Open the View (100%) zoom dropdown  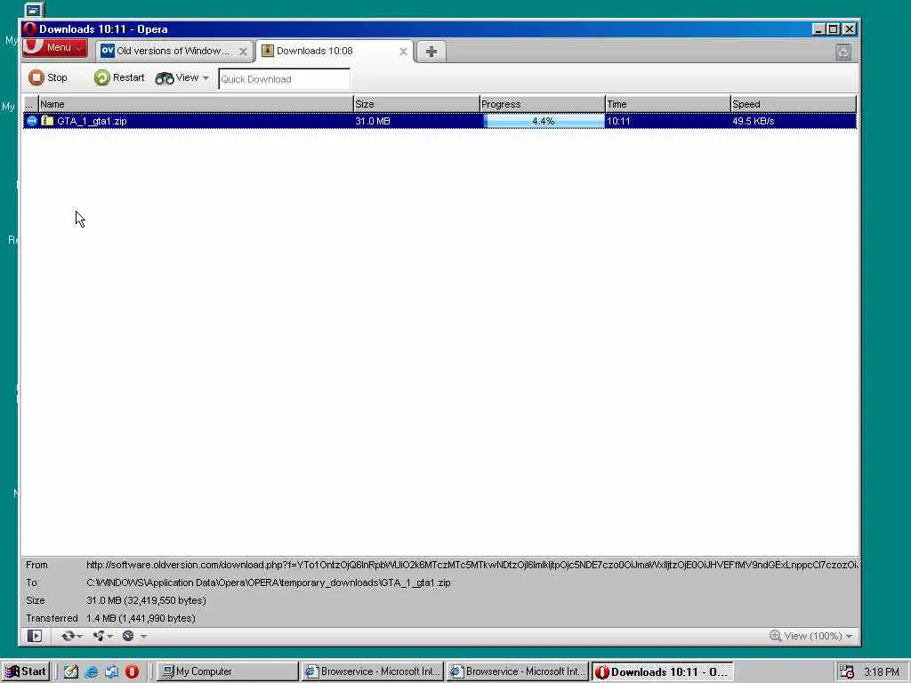(810, 636)
